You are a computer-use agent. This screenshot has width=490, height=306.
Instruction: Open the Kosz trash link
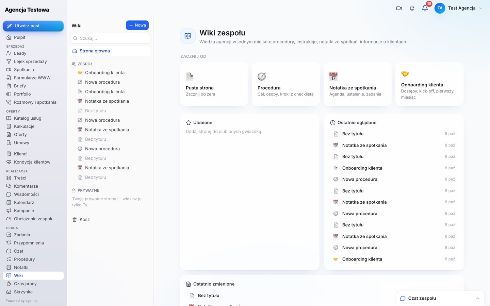pyautogui.click(x=110, y=220)
